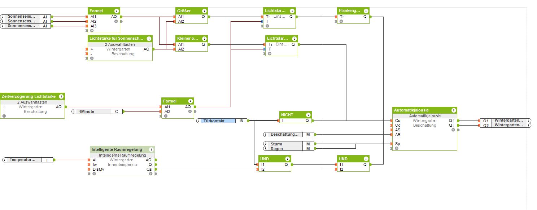This screenshot has width=537, height=210.
Task: Select the Q1 Wintergarten output element
Action: (x=506, y=121)
